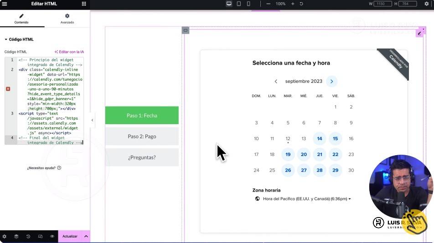Preview changes with the eye icon
The image size is (434, 243).
(52, 236)
